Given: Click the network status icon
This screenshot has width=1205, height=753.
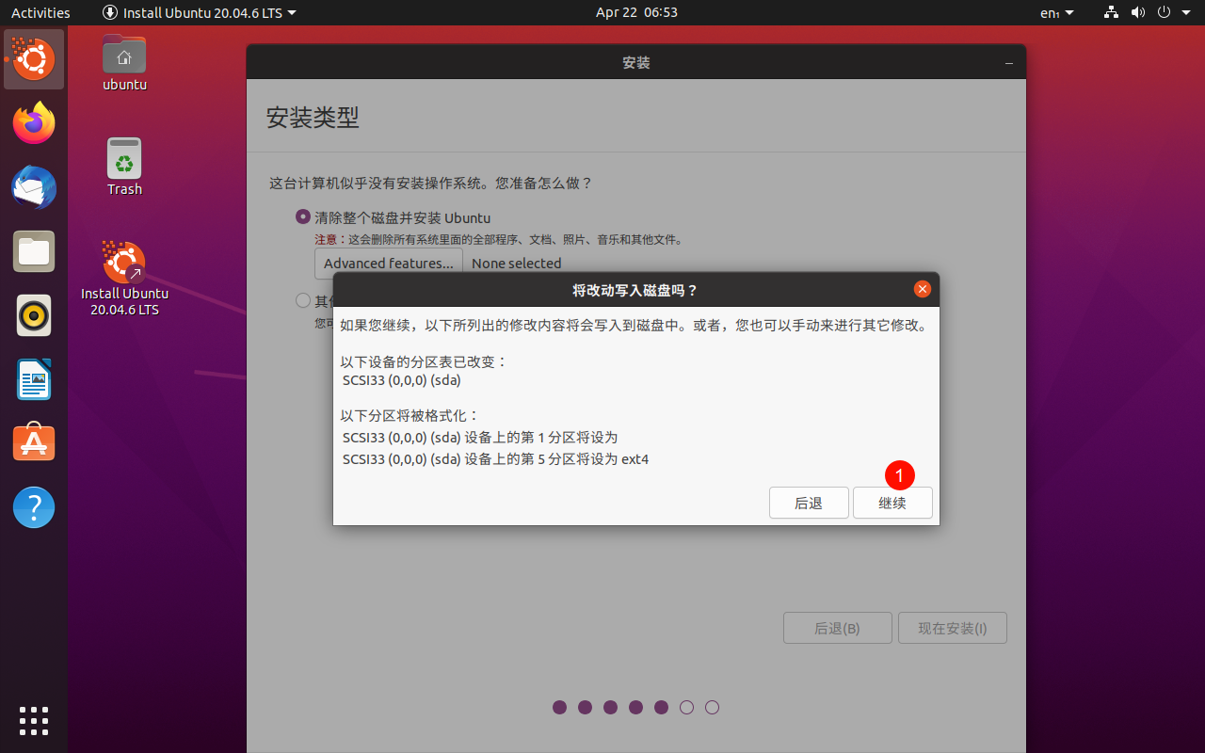Looking at the screenshot, I should click(1112, 12).
